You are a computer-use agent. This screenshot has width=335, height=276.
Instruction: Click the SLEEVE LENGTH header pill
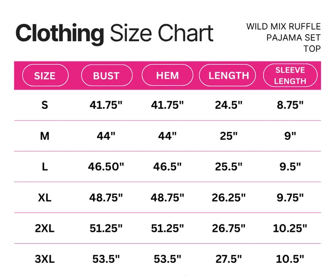[290, 76]
